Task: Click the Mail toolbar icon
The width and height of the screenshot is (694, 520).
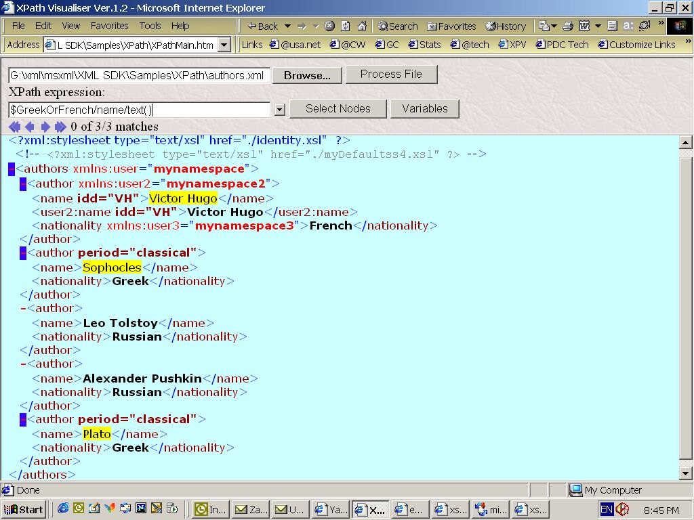Action: 544,26
